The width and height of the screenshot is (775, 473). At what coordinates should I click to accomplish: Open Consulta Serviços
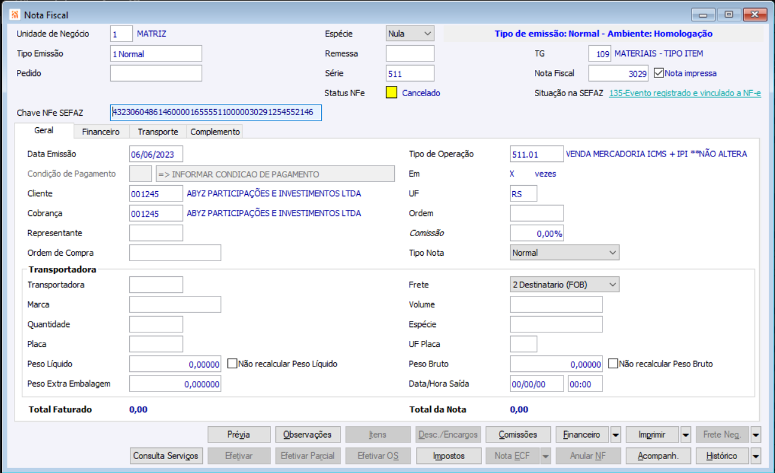(x=166, y=455)
